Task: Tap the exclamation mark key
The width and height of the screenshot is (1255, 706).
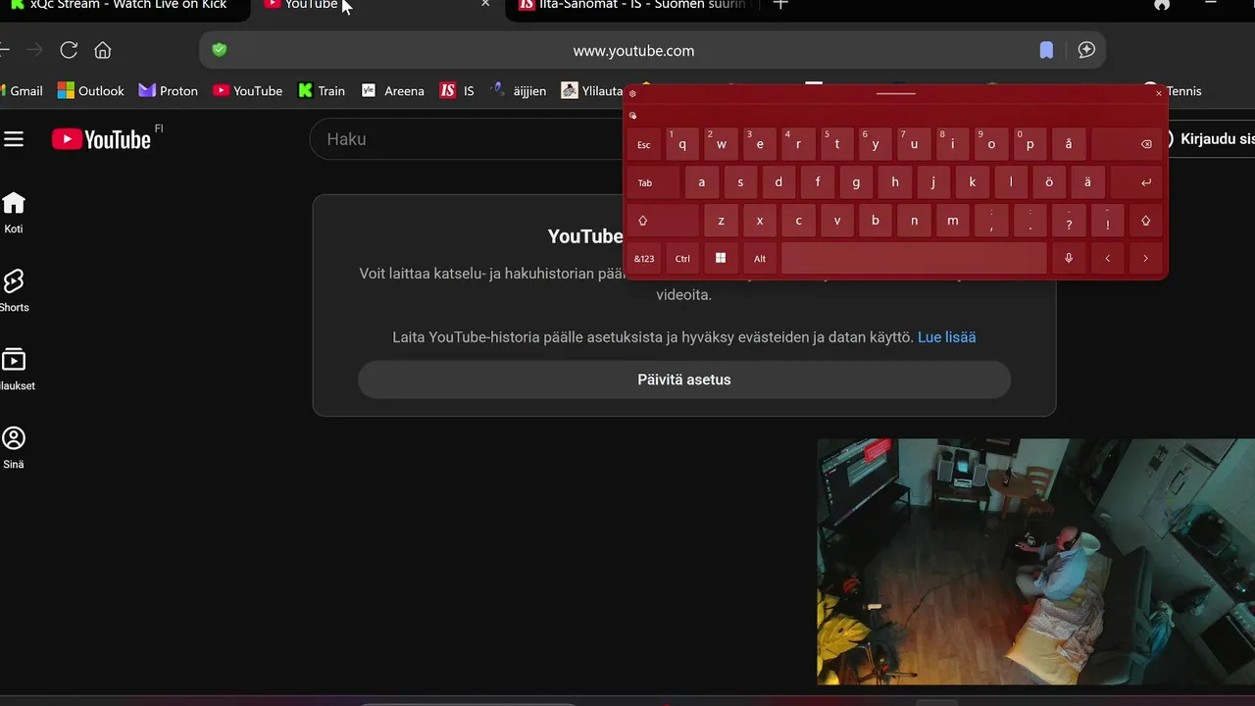Action: pyautogui.click(x=1108, y=221)
